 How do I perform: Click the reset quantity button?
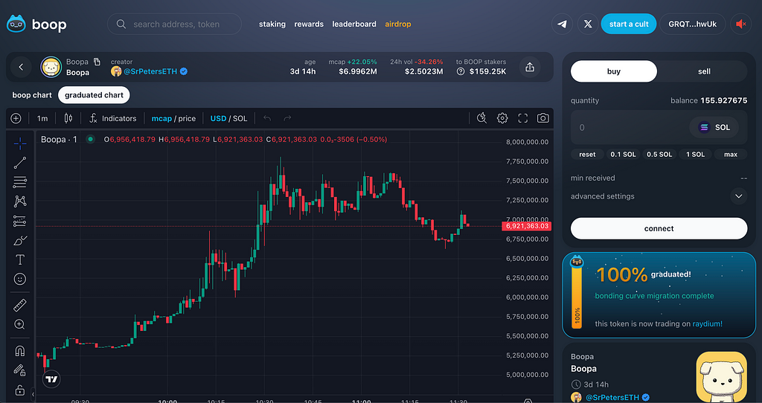[587, 155]
